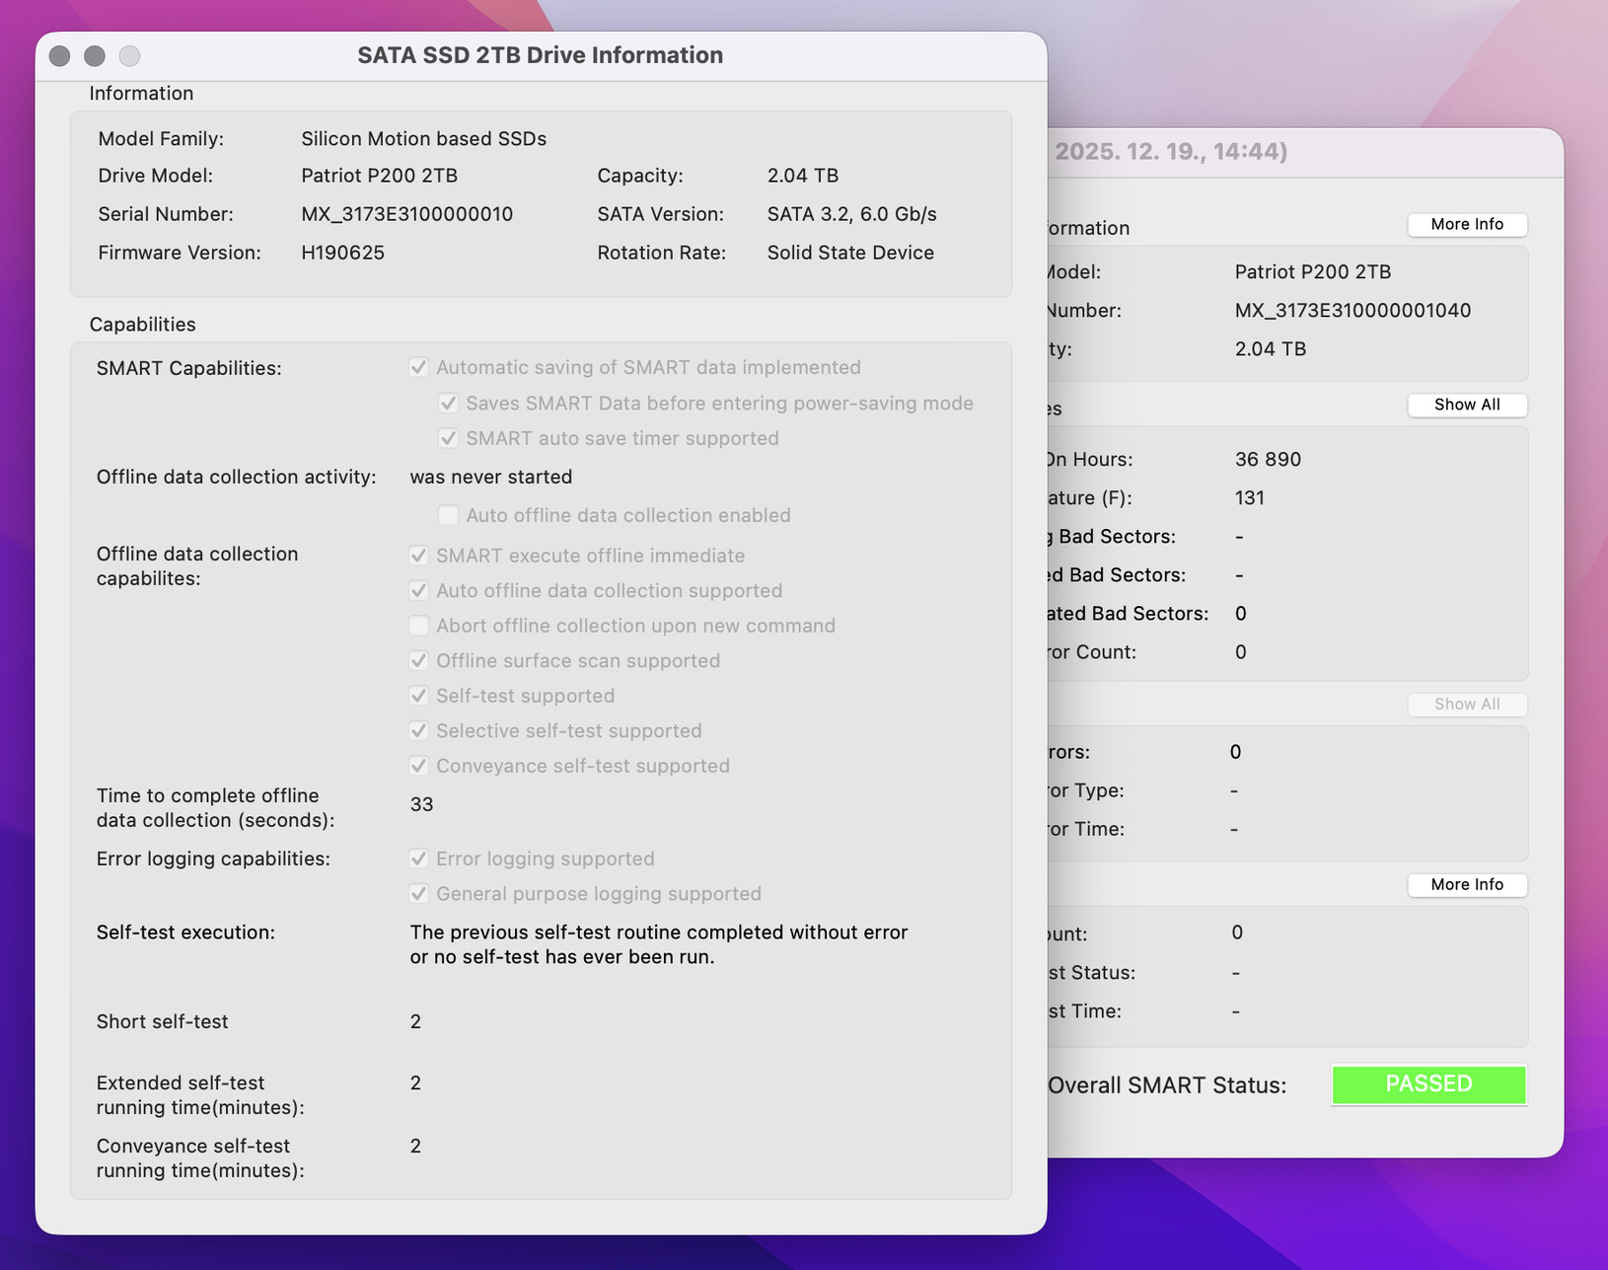1608x1270 pixels.
Task: Select the 2.04 TB Capacity value in front window
Action: (x=803, y=176)
